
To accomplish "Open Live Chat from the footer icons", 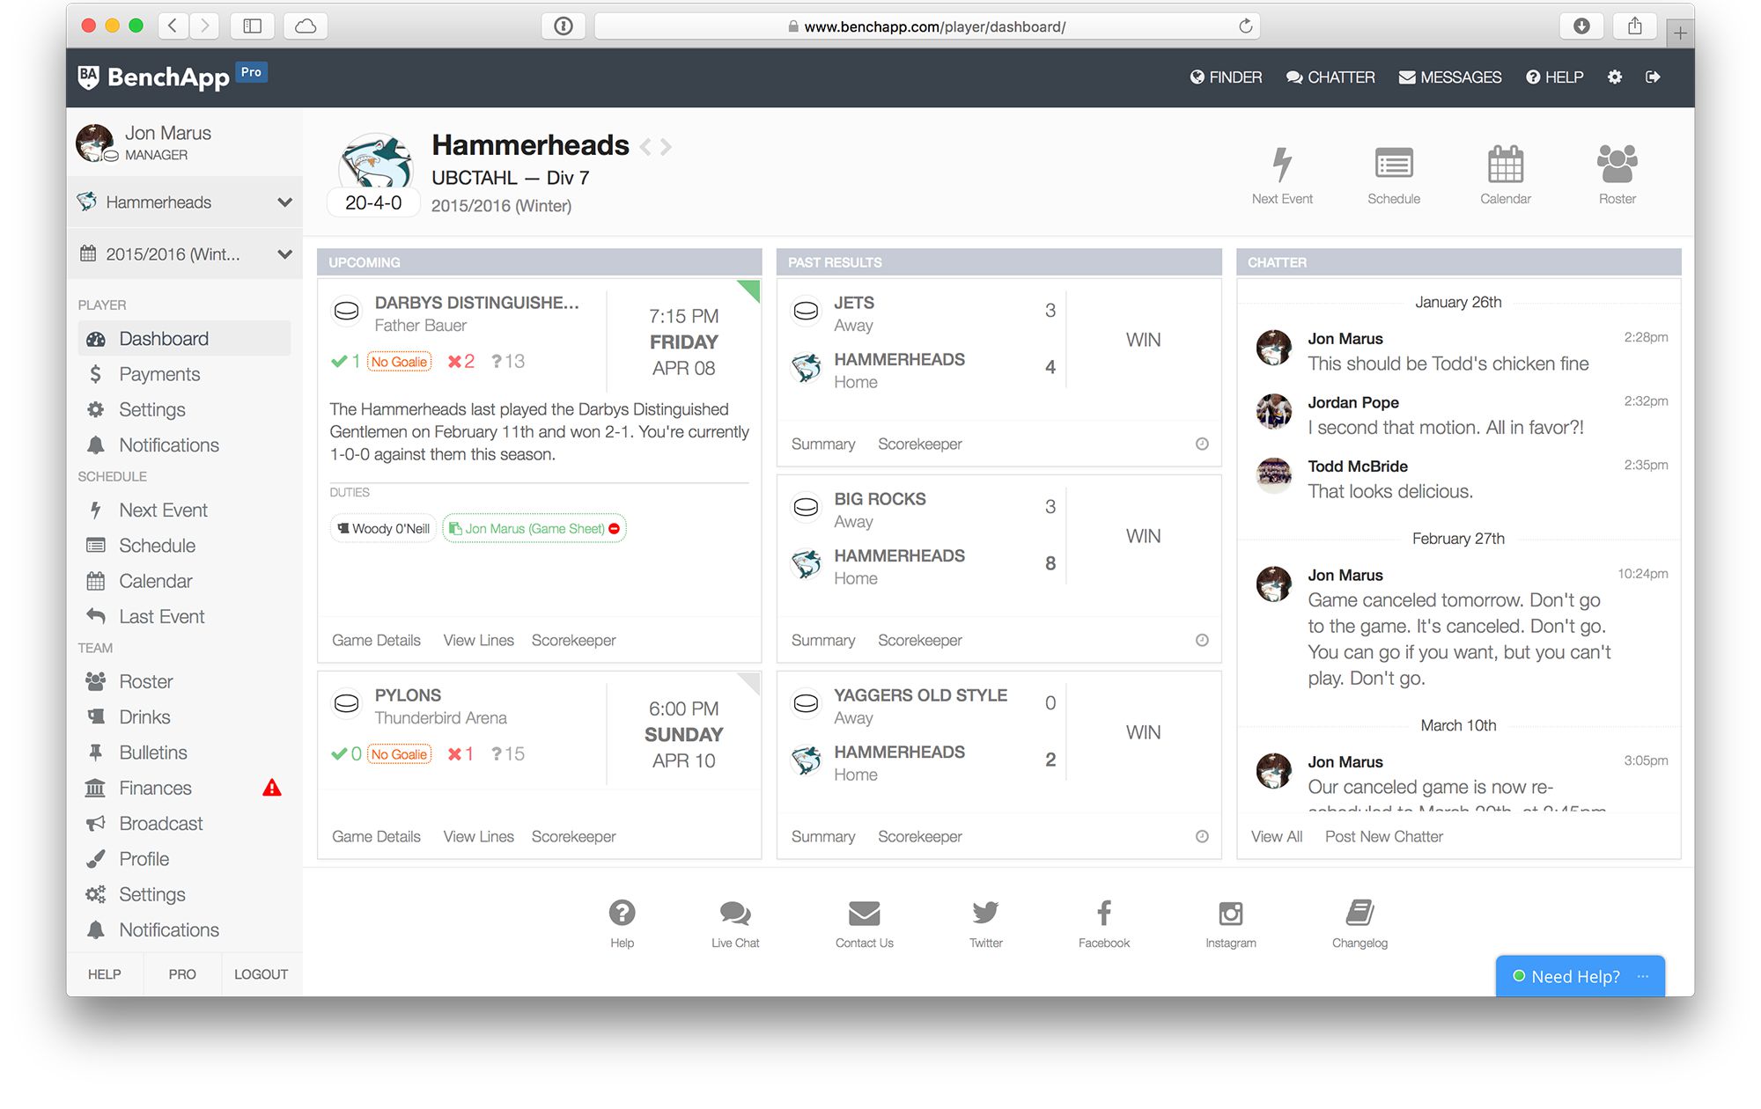I will (735, 915).
